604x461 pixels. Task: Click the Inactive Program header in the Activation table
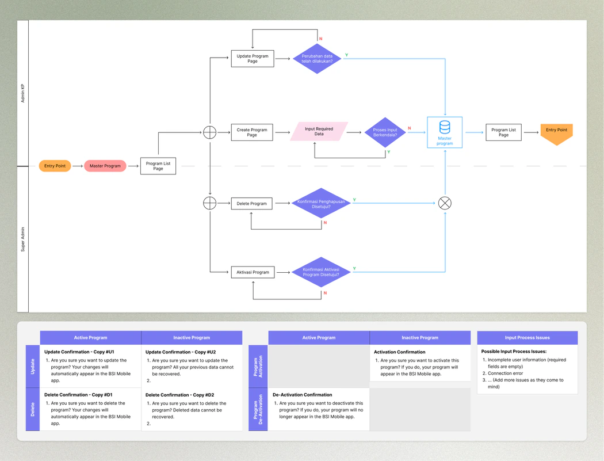(420, 338)
